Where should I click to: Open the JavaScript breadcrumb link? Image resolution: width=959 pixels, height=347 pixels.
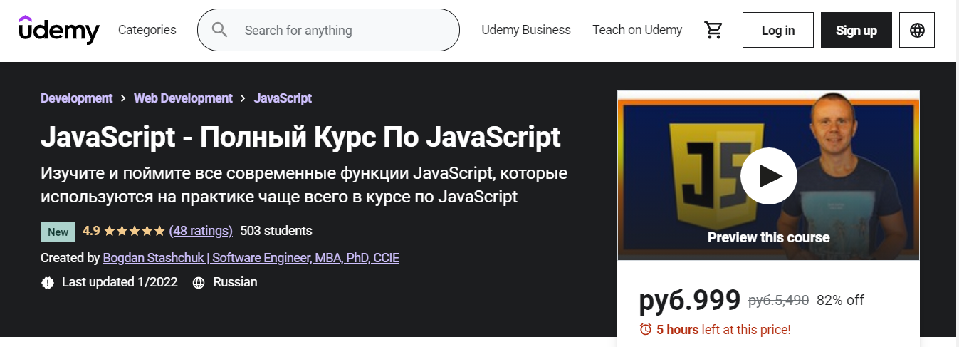point(283,98)
